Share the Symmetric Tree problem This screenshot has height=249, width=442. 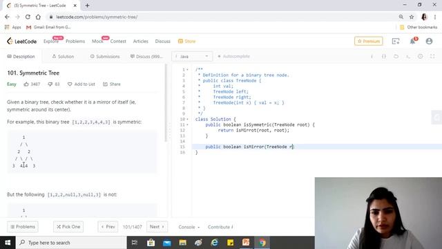point(112,84)
